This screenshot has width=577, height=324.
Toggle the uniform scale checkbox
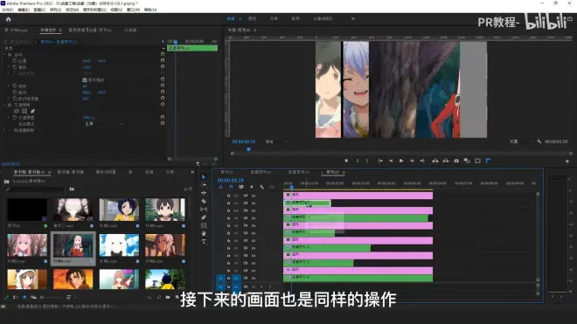(x=85, y=79)
